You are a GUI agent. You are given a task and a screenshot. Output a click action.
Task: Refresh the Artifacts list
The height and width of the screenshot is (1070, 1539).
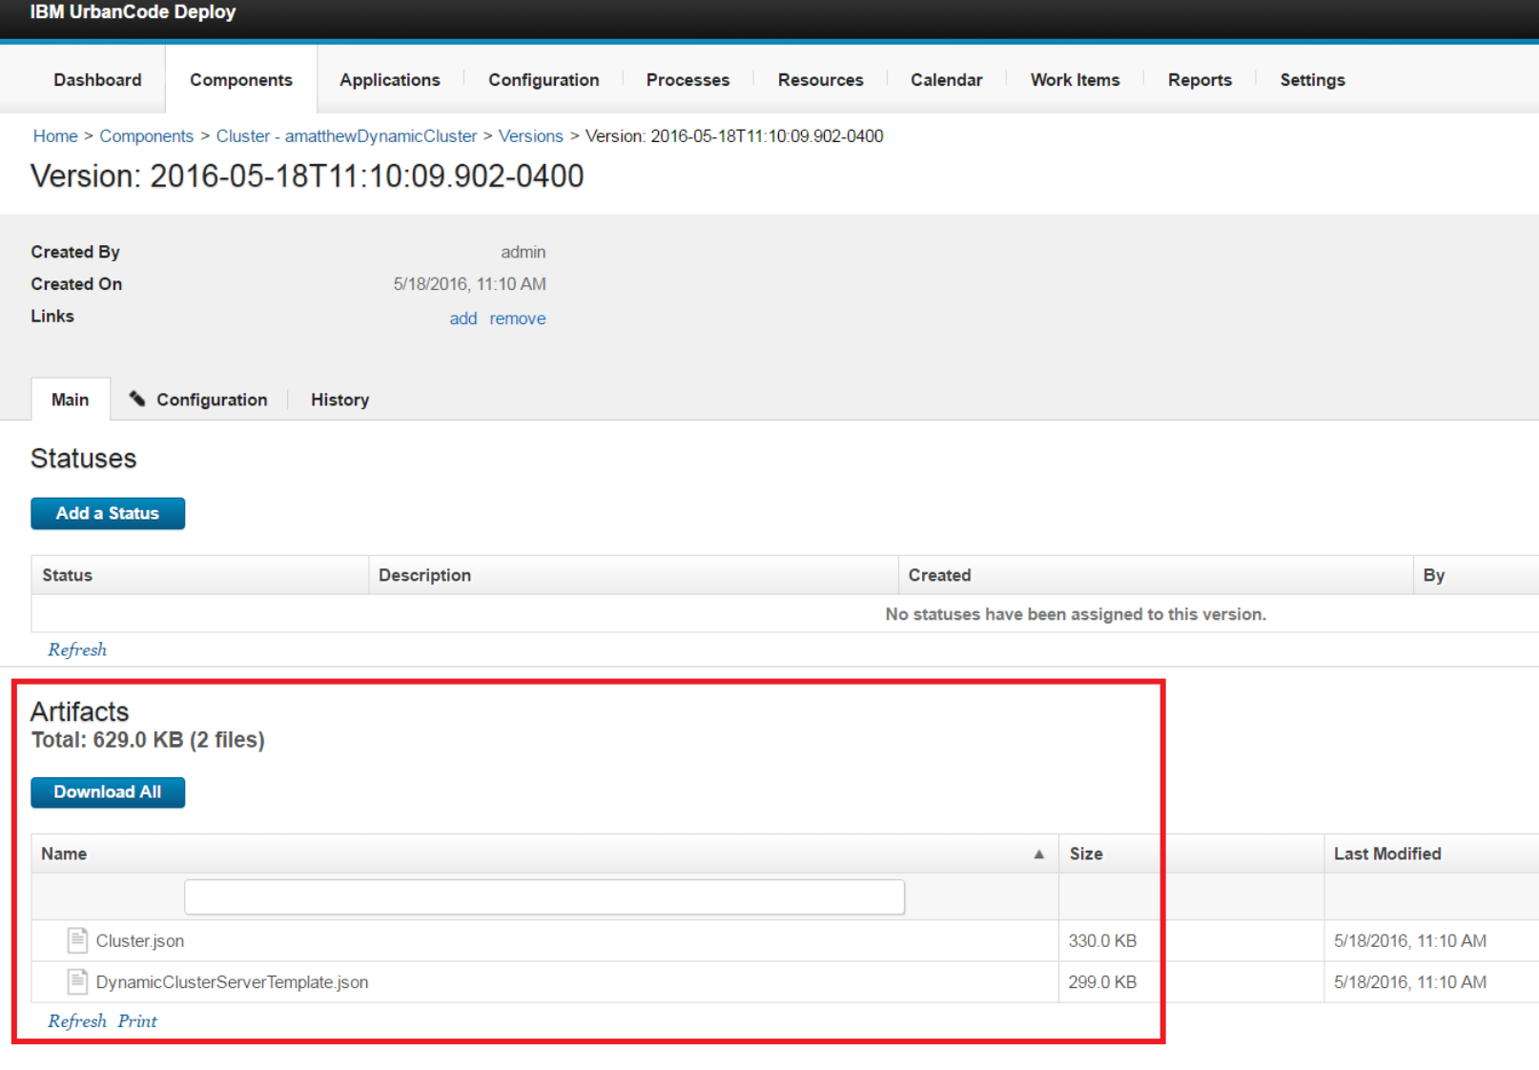click(x=76, y=1020)
